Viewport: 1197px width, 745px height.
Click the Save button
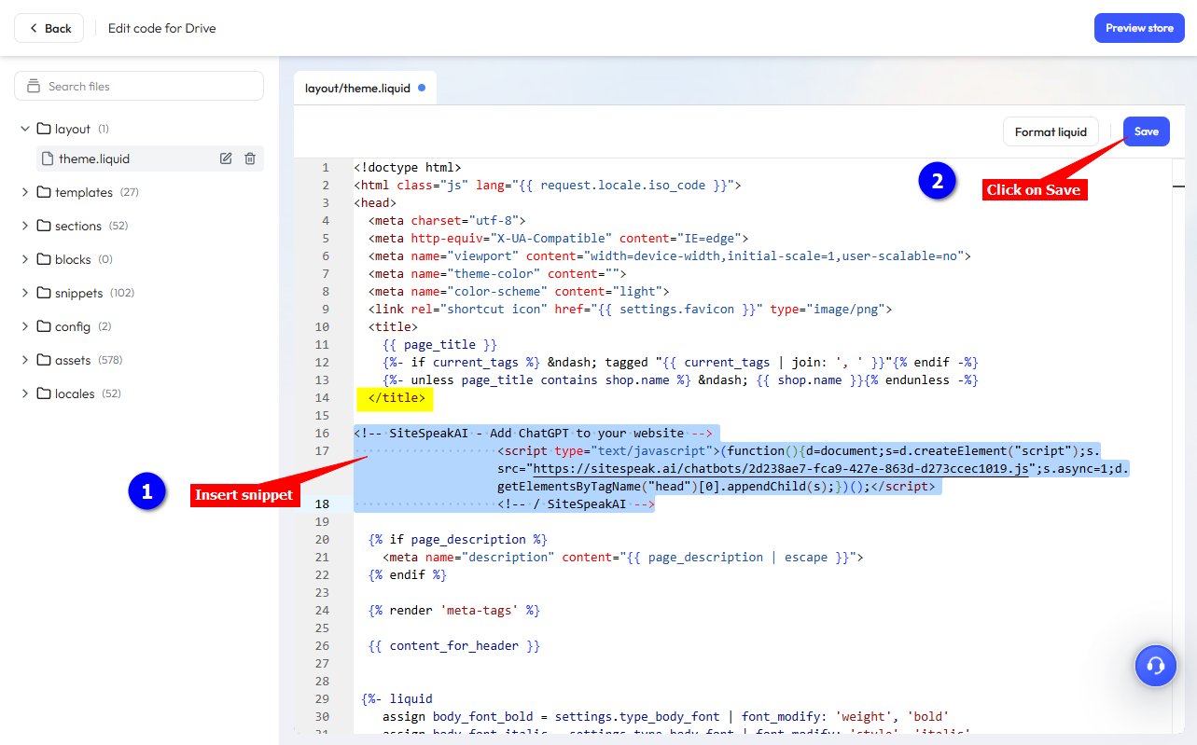click(x=1146, y=131)
